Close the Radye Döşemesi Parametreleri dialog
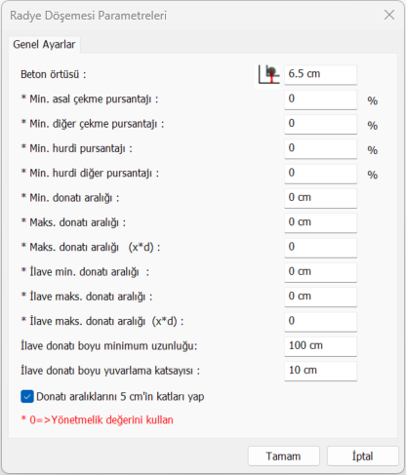The image size is (406, 475). point(389,15)
